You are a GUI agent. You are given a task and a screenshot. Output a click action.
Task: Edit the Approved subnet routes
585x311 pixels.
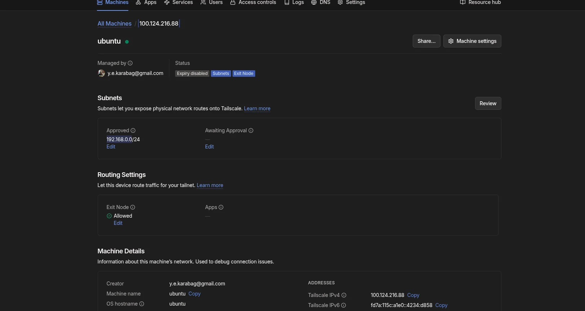tap(111, 147)
